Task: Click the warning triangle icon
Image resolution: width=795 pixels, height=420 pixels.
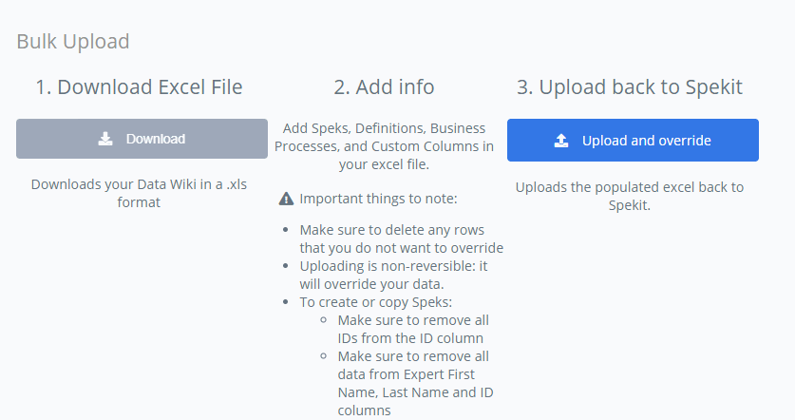Action: pos(287,199)
